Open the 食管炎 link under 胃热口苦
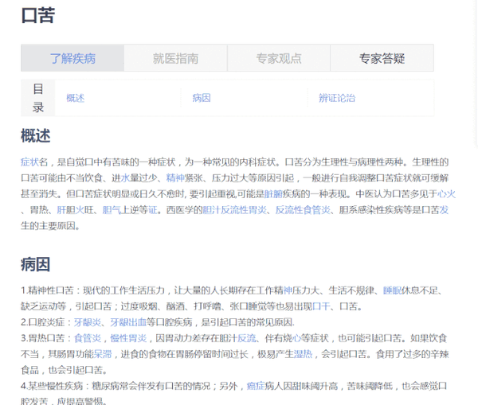 click(x=88, y=338)
